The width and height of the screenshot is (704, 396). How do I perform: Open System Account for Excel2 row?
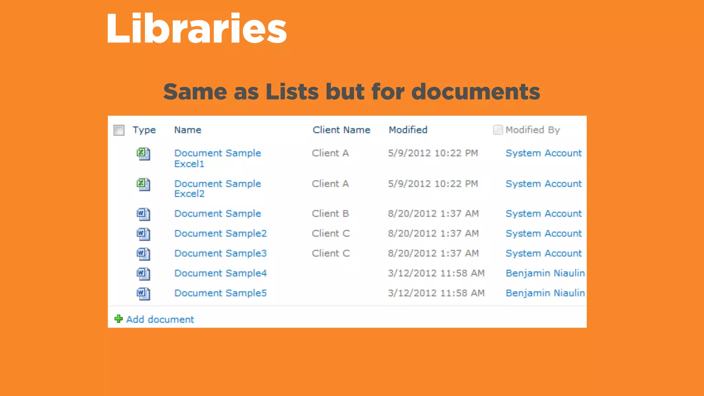point(544,184)
